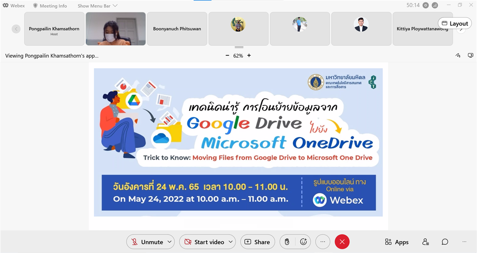The image size is (477, 253).
Task: Open Meeting Info
Action: (x=50, y=6)
